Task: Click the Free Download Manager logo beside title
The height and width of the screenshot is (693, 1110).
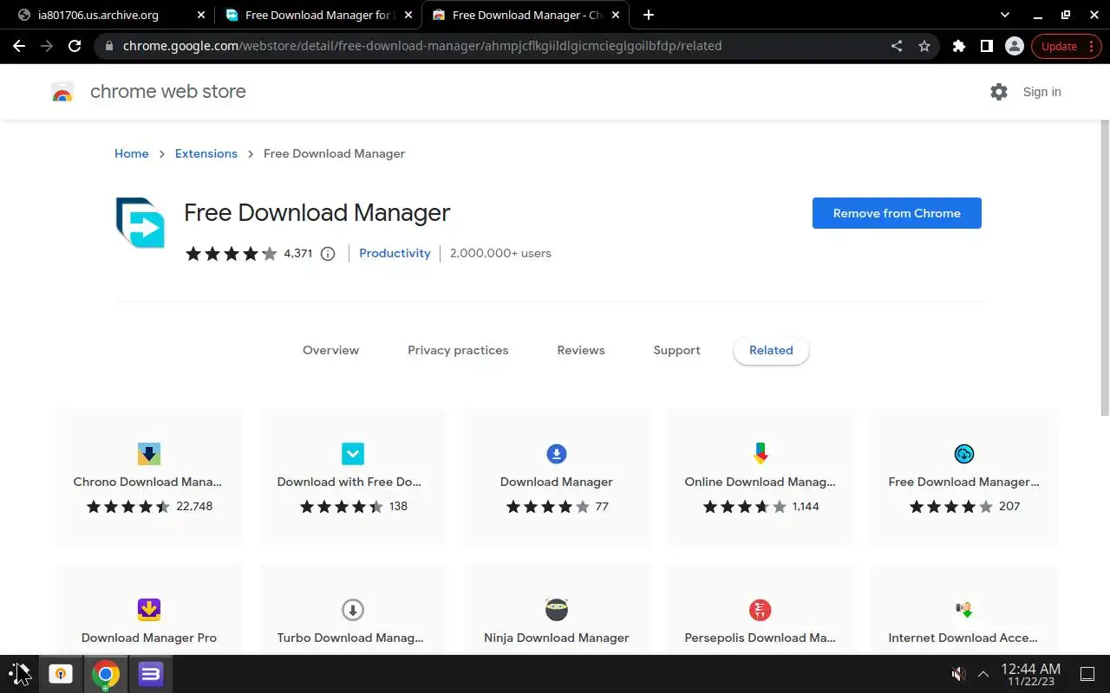Action: click(140, 223)
